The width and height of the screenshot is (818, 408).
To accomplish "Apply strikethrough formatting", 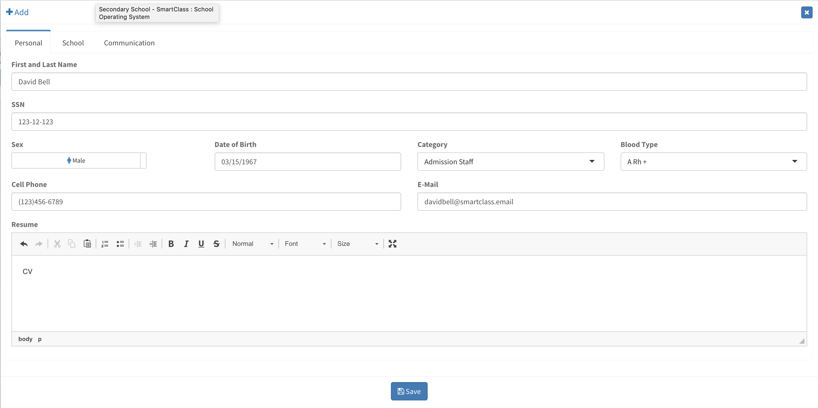I will (x=216, y=243).
